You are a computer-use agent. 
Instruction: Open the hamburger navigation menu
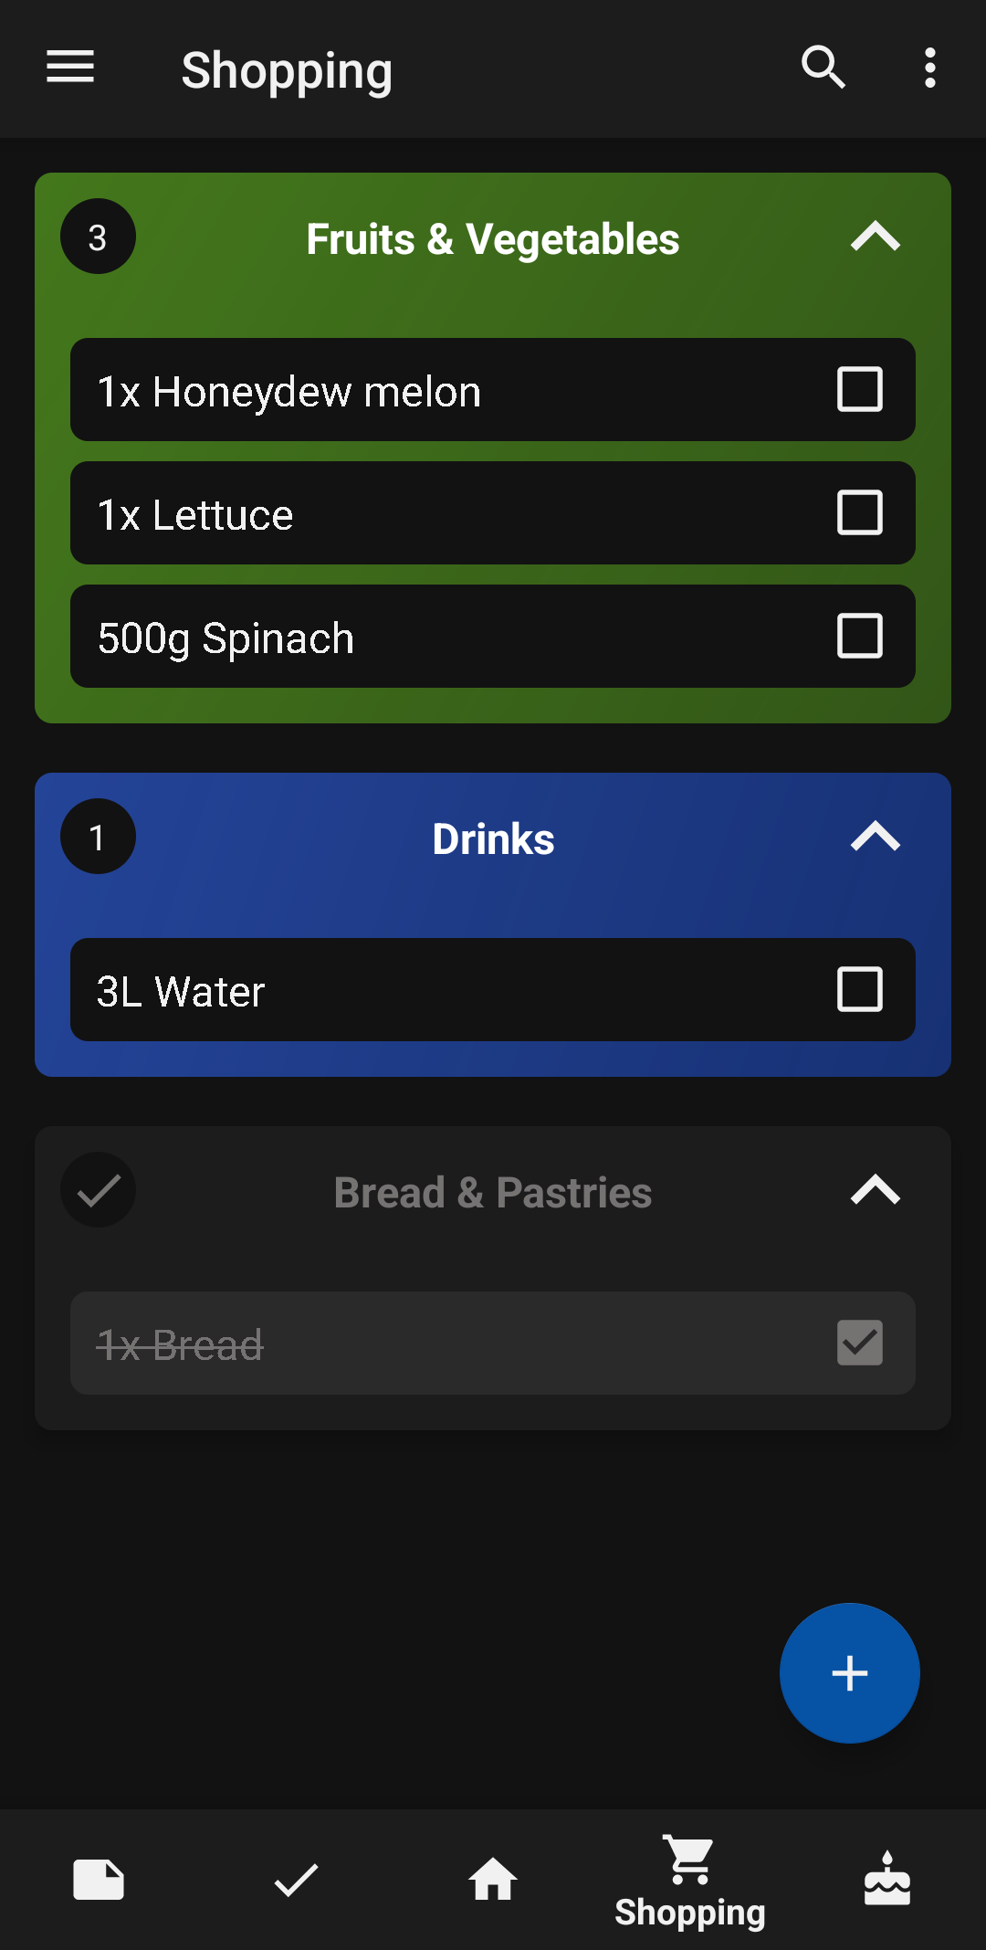coord(70,67)
